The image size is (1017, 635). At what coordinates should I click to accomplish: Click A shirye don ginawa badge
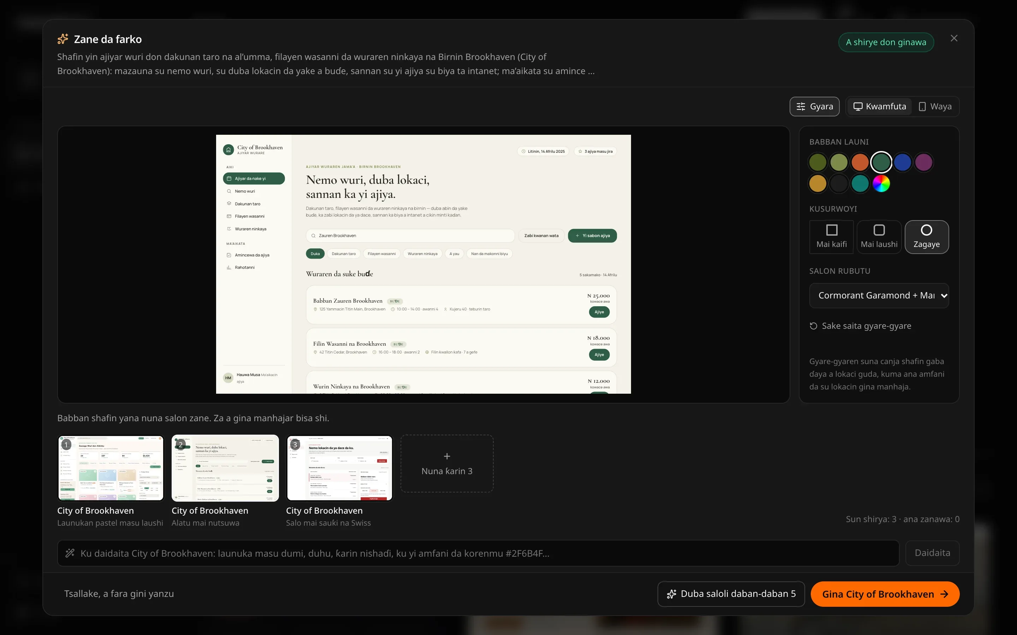(886, 42)
